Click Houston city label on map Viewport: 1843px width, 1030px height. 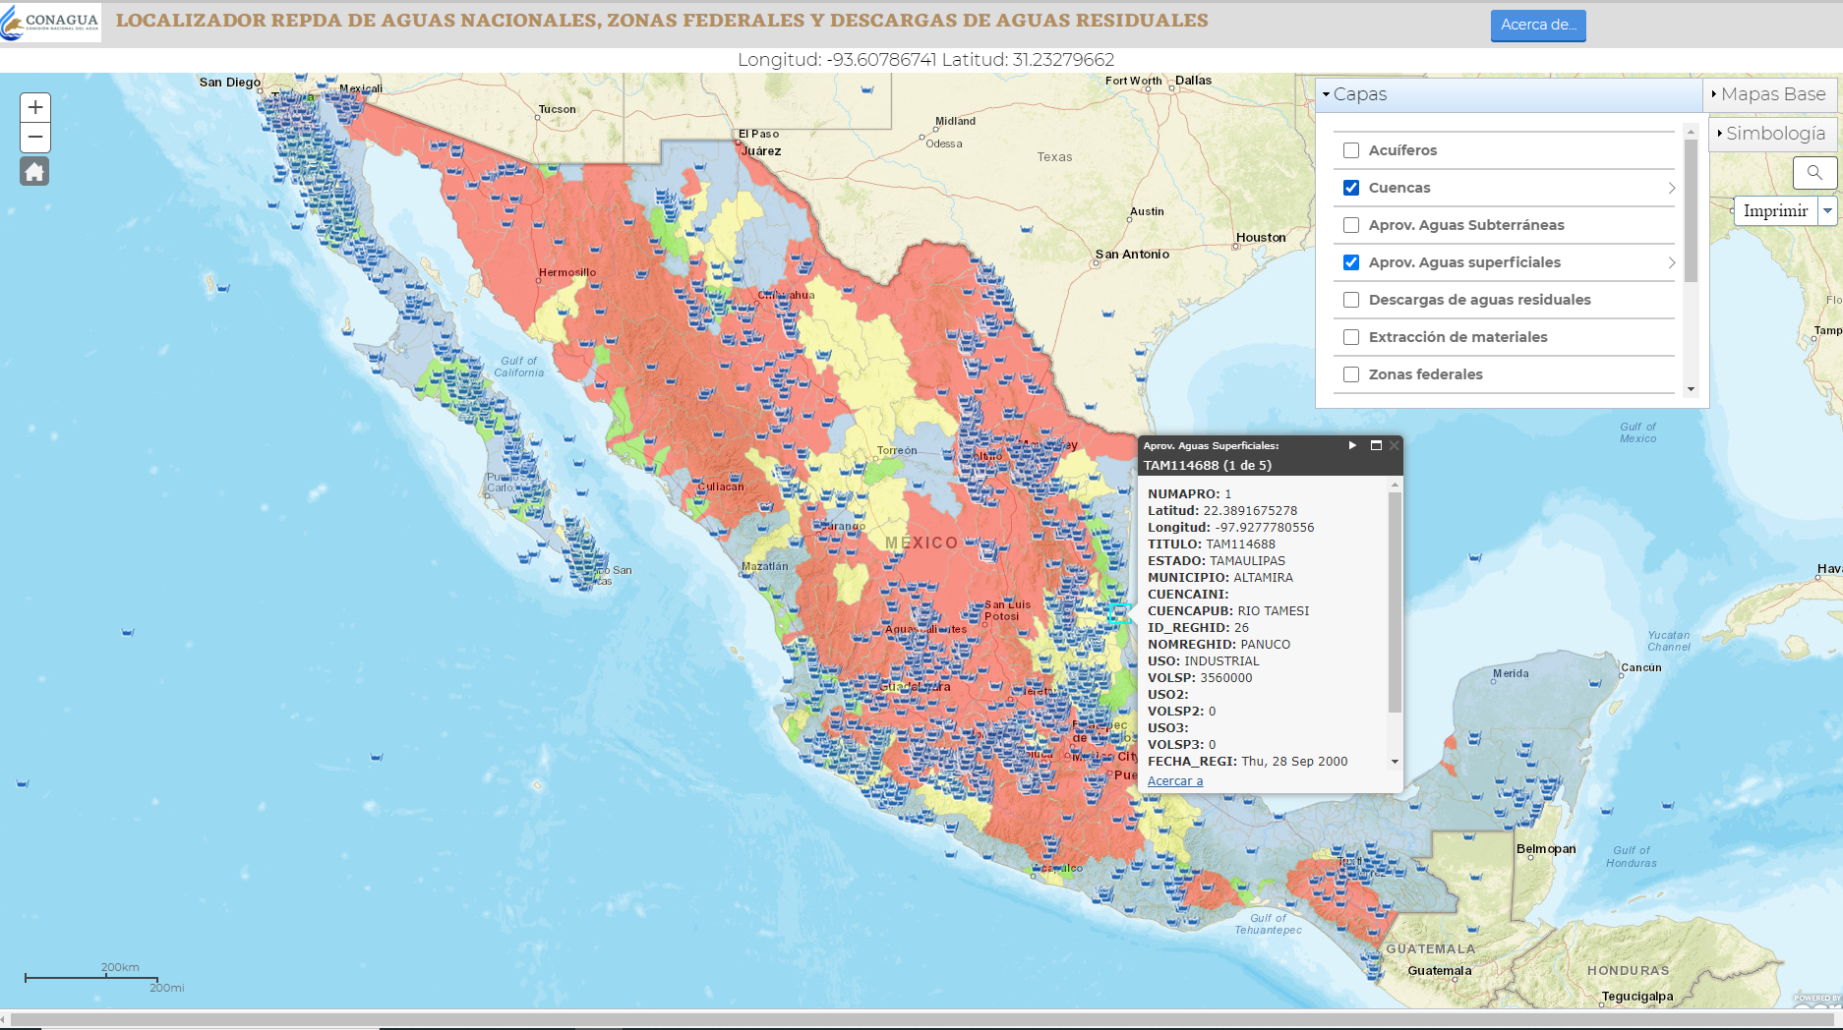[1261, 238]
